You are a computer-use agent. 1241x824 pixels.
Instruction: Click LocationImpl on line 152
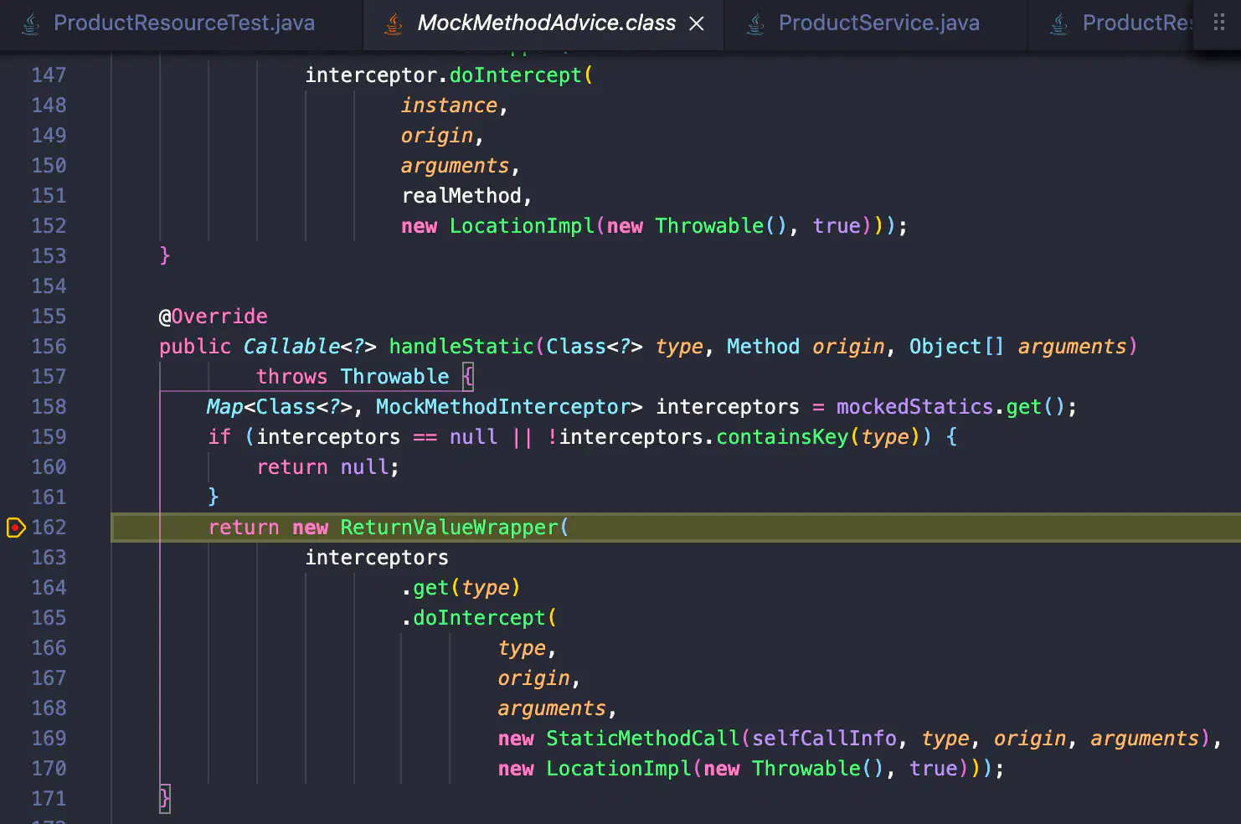pos(522,226)
